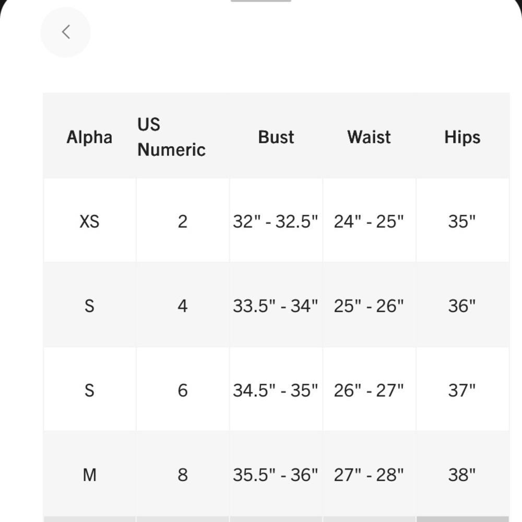Click US numeric size 2 cell
Screen dimensions: 522x522
pos(182,221)
